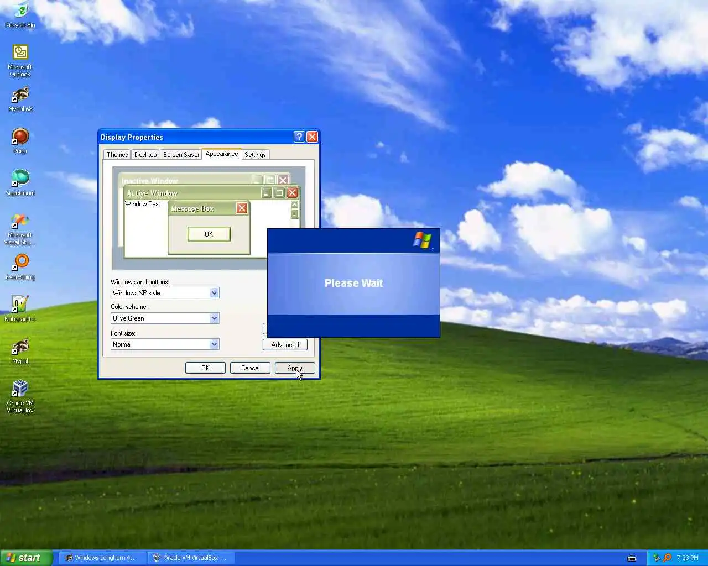The width and height of the screenshot is (708, 566).
Task: Select the Pego desktop icon
Action: [20, 141]
